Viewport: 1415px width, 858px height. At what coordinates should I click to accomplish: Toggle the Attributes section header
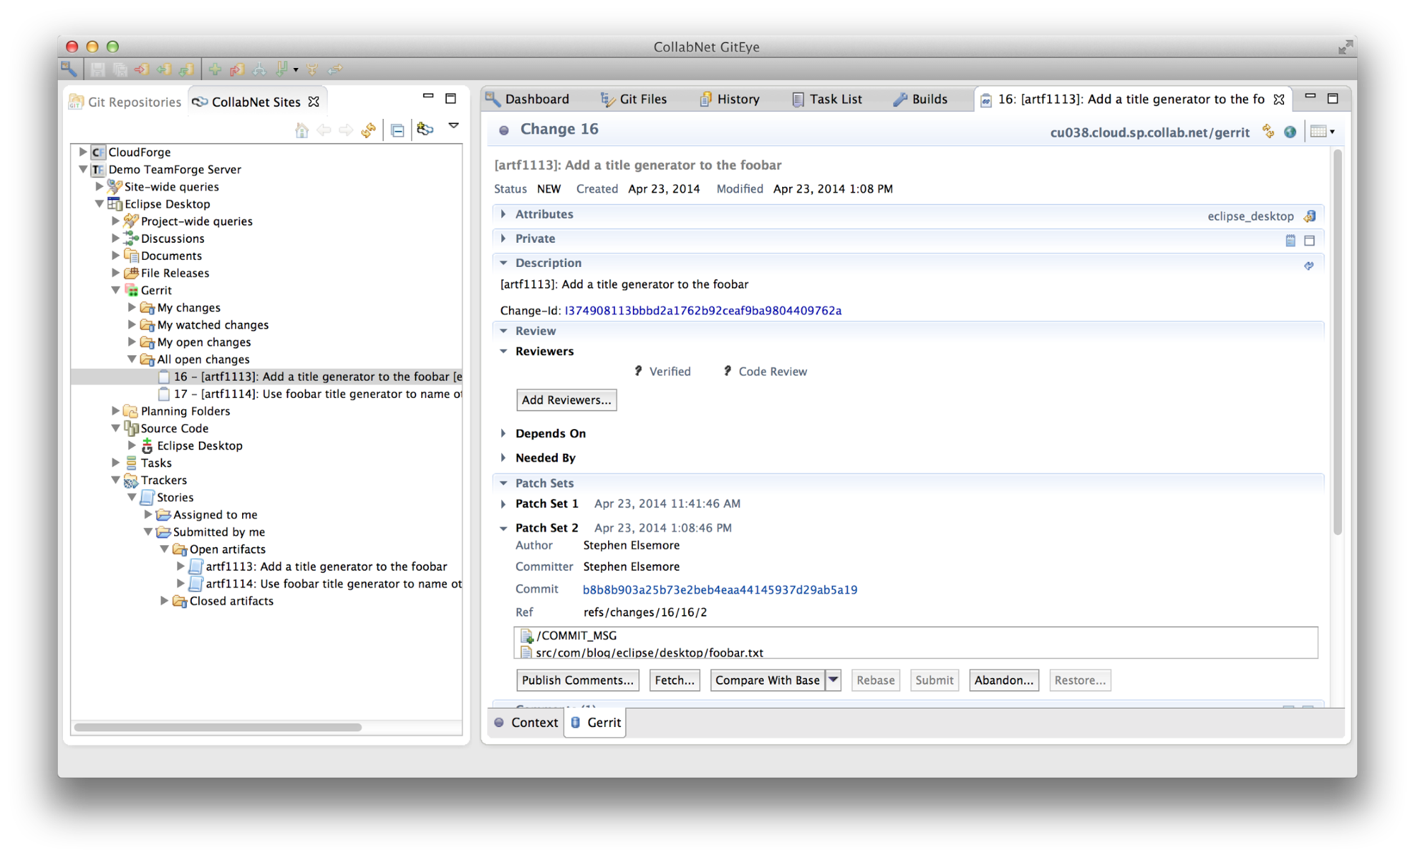click(x=545, y=214)
